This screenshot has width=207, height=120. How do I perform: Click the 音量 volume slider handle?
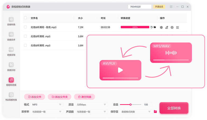click(x=130, y=105)
